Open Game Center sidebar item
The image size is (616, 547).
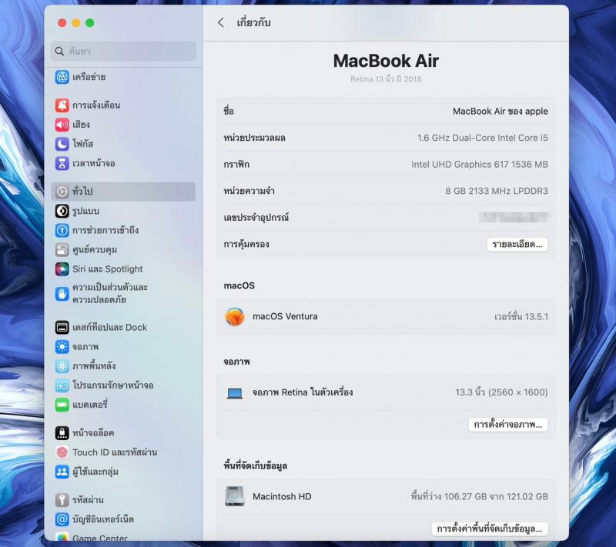(x=100, y=538)
